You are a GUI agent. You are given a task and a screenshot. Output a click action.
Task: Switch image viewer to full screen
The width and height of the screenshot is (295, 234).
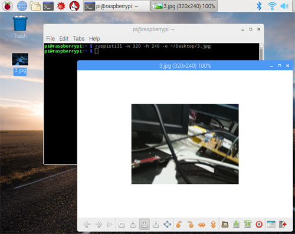tap(167, 224)
